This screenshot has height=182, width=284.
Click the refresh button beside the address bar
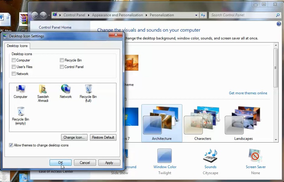point(203,15)
